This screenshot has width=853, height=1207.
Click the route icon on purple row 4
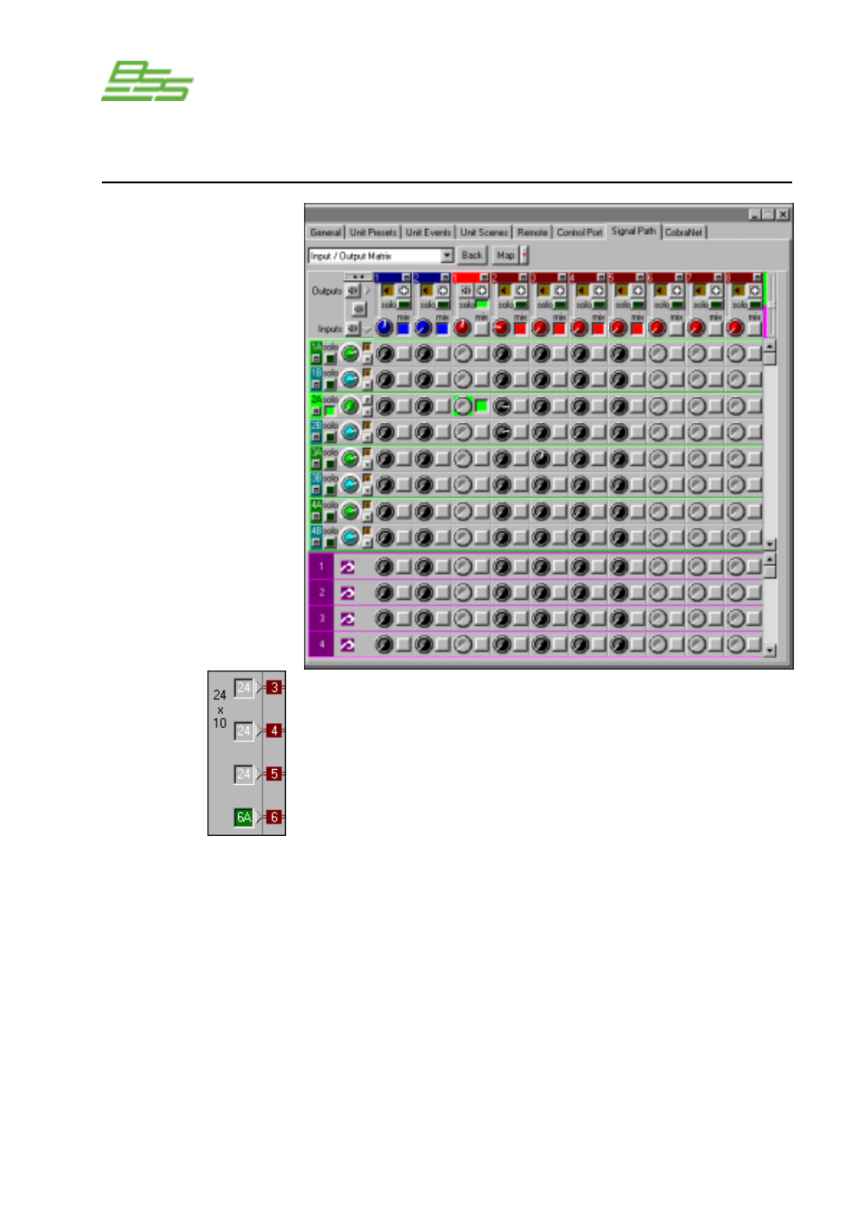[x=348, y=645]
